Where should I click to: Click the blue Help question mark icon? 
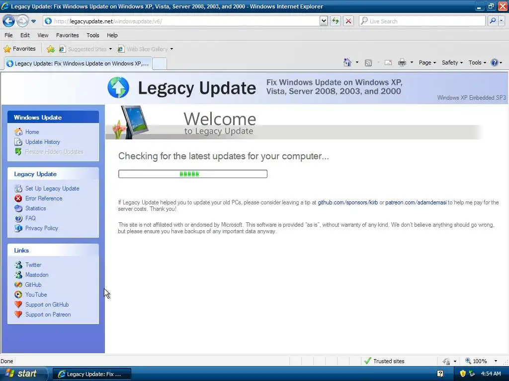(495, 63)
